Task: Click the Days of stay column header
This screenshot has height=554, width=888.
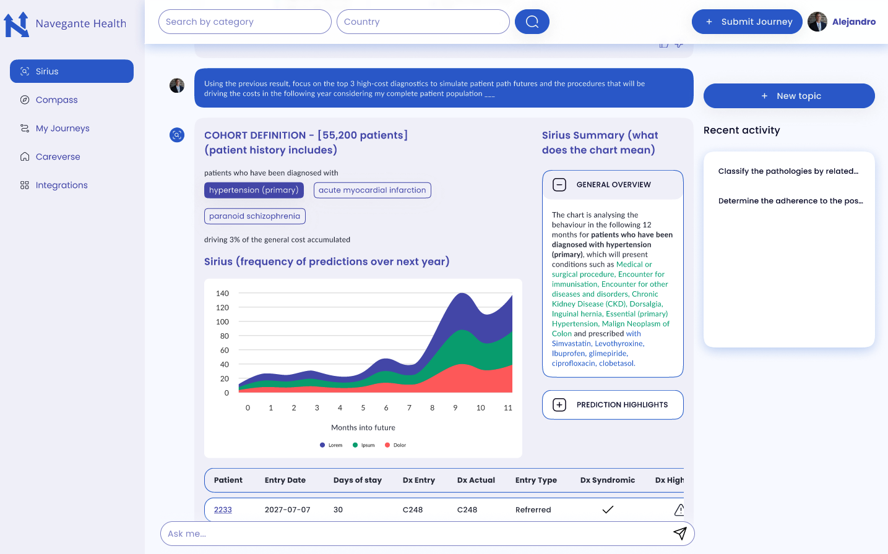Action: tap(358, 480)
